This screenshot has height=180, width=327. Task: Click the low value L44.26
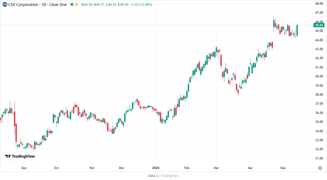[x=111, y=5]
